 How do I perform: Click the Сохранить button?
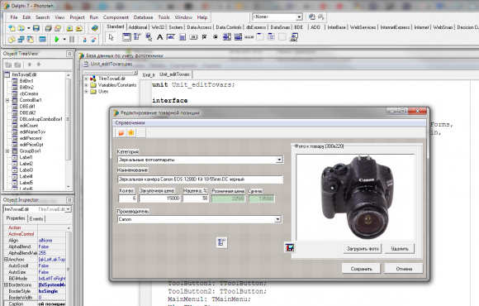[x=362, y=269]
